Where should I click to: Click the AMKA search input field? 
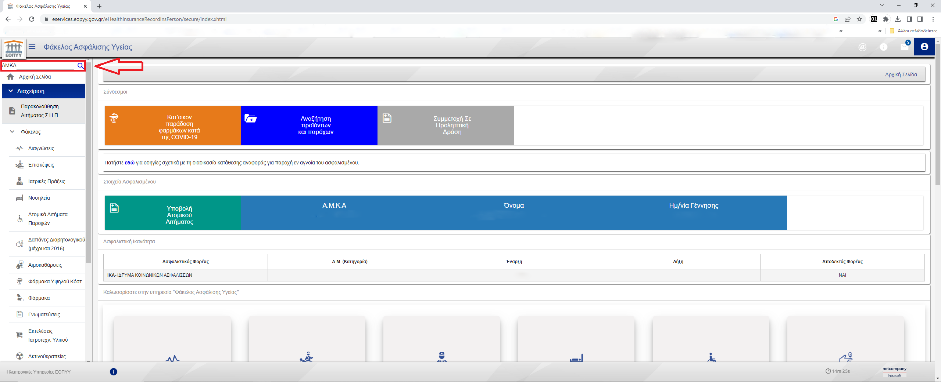[x=39, y=66]
